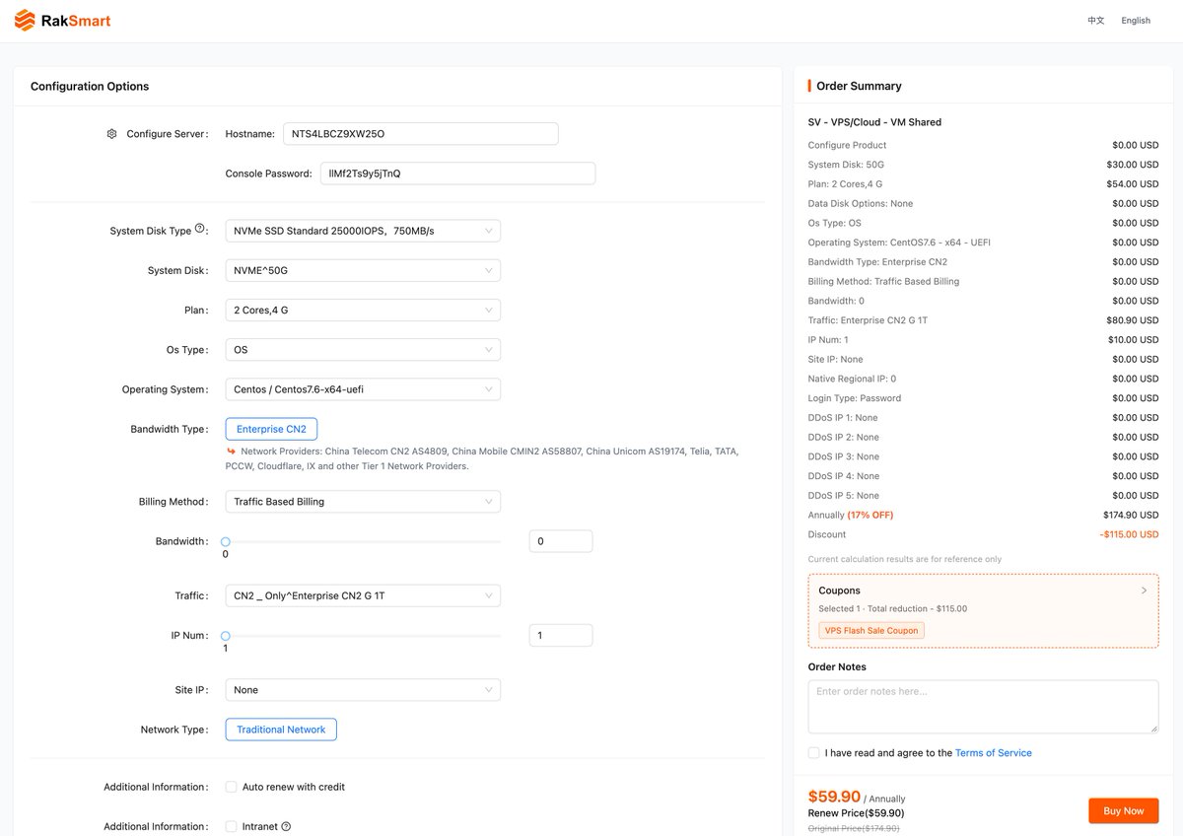Screen dimensions: 1183x836
Task: Click the Annually price $174.90 USD
Action: [x=1131, y=515]
